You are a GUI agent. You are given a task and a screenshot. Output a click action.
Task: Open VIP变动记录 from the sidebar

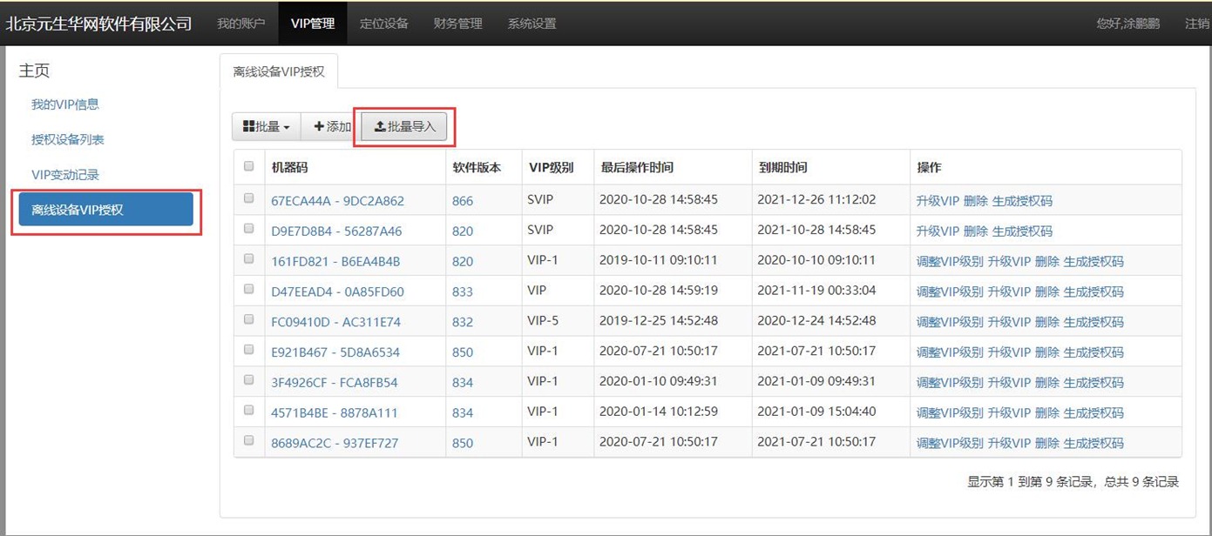click(65, 175)
